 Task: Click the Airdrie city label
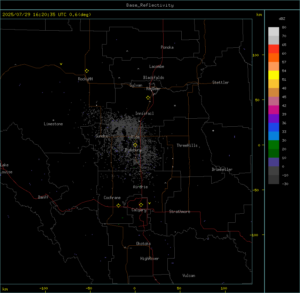pyautogui.click(x=141, y=187)
